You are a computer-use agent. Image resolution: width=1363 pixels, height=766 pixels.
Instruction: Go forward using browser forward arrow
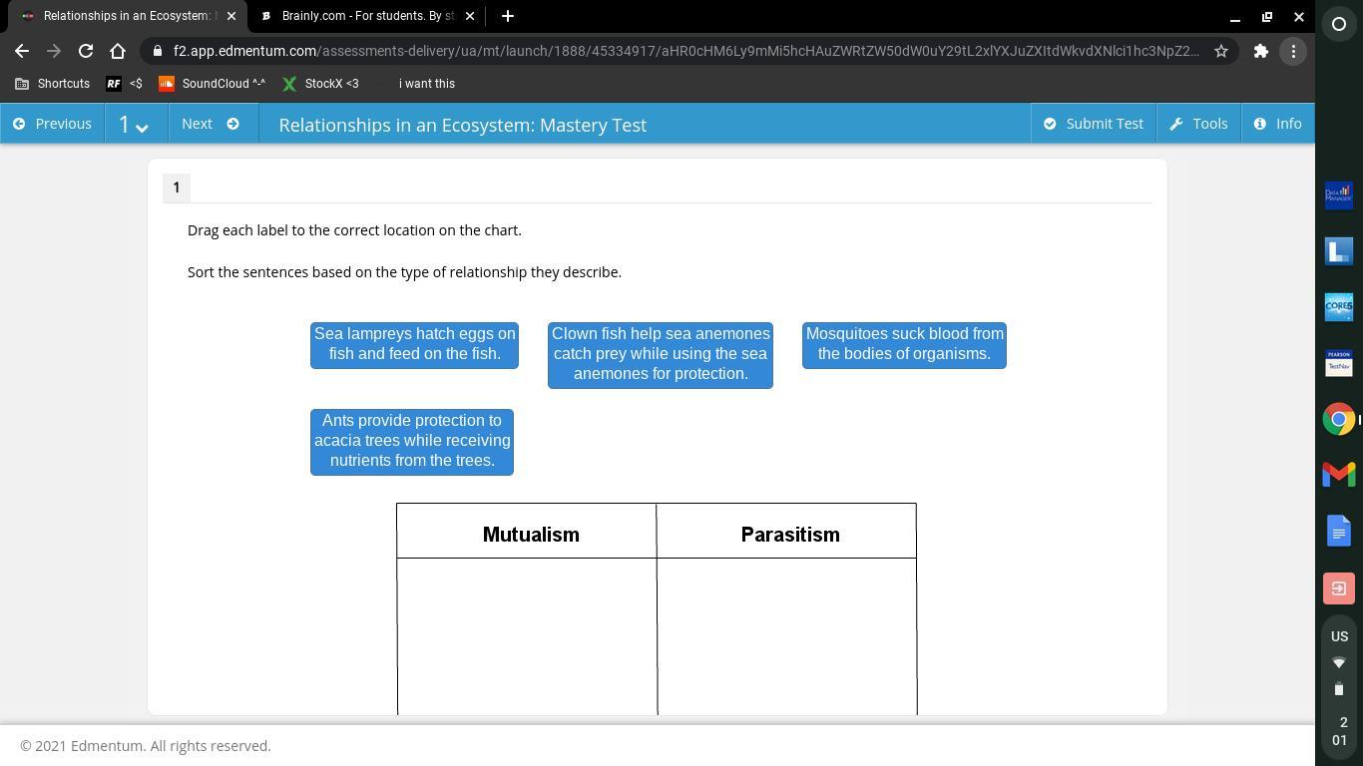coord(54,51)
